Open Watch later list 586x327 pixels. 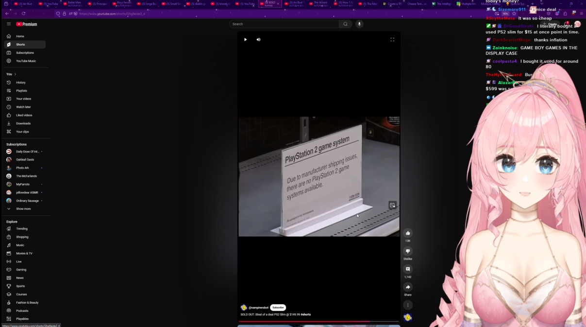pos(25,107)
